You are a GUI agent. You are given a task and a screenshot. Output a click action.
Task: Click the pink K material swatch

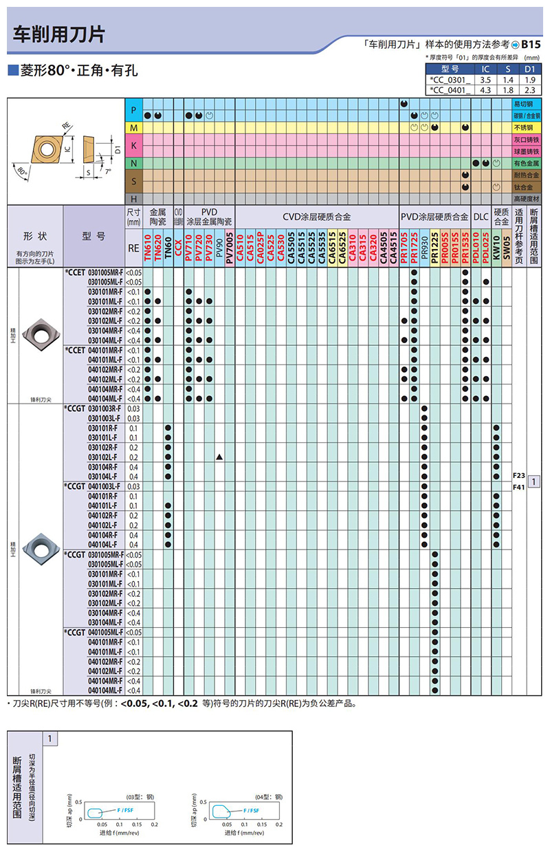[x=133, y=145]
